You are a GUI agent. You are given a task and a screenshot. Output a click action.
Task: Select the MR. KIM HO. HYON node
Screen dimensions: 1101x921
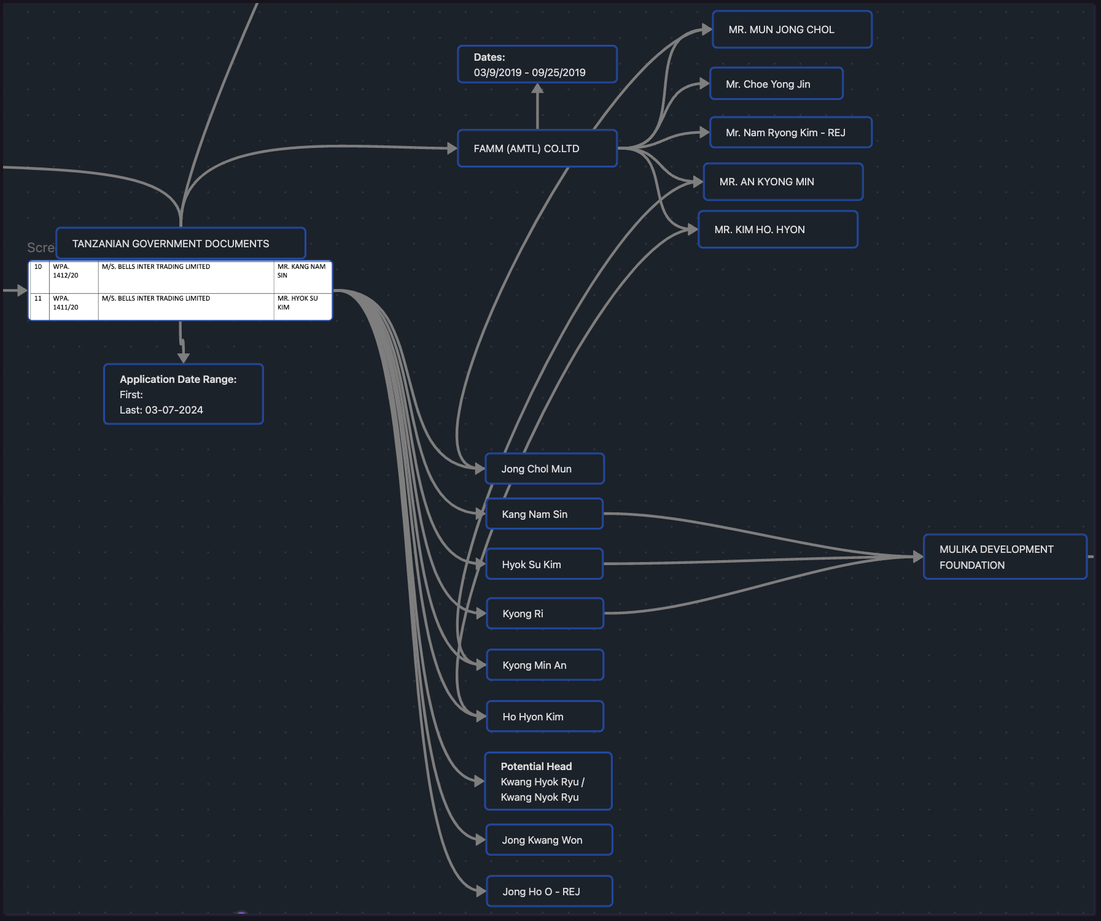pyautogui.click(x=777, y=229)
